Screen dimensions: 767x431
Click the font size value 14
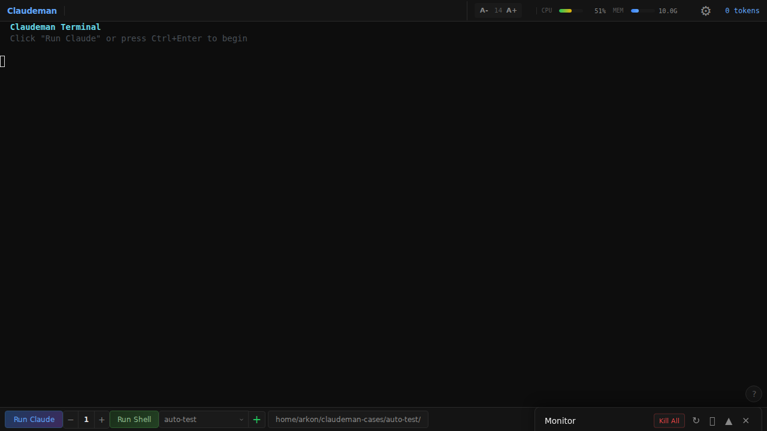coord(498,10)
